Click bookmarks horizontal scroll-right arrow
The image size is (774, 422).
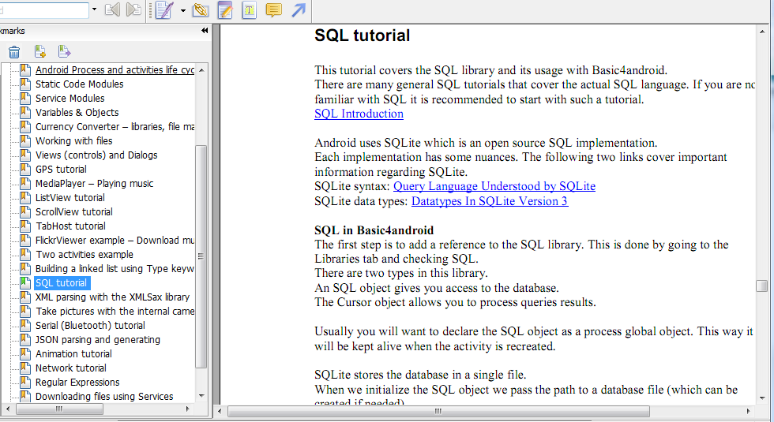(x=188, y=409)
